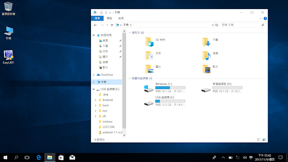288x162 pixels.
Task: Open the 文件 folder in main pane
Action: (149, 55)
